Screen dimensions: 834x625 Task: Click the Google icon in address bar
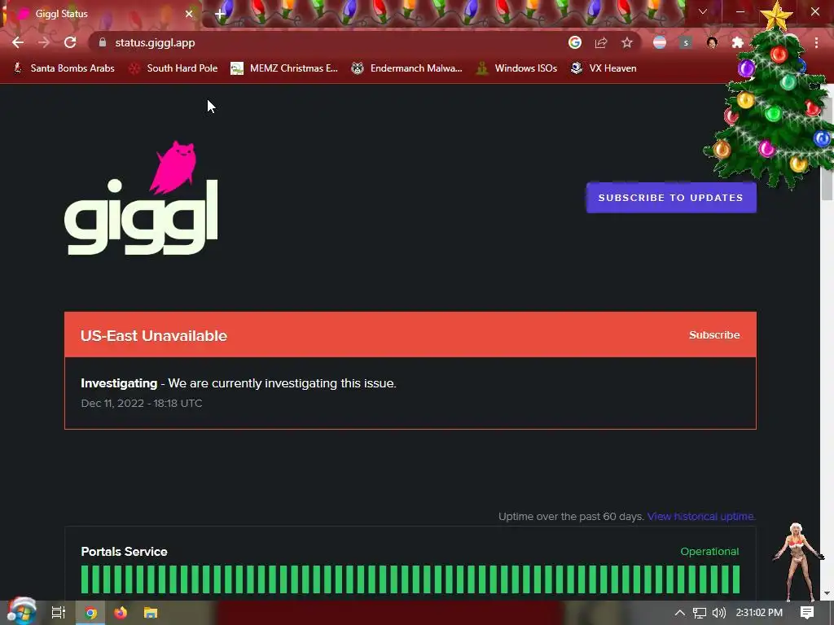[574, 42]
